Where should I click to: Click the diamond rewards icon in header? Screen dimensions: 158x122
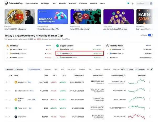tap(128, 3)
